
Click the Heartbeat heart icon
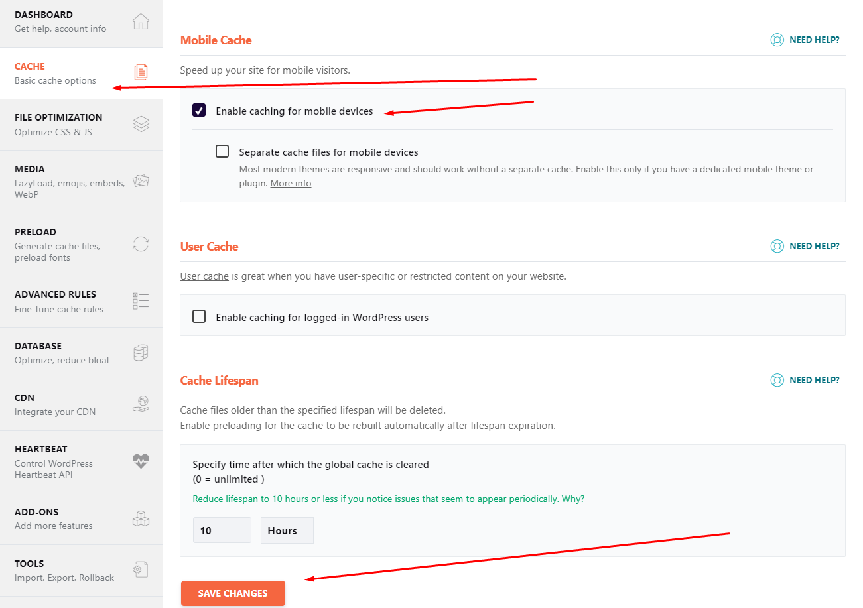coord(141,461)
